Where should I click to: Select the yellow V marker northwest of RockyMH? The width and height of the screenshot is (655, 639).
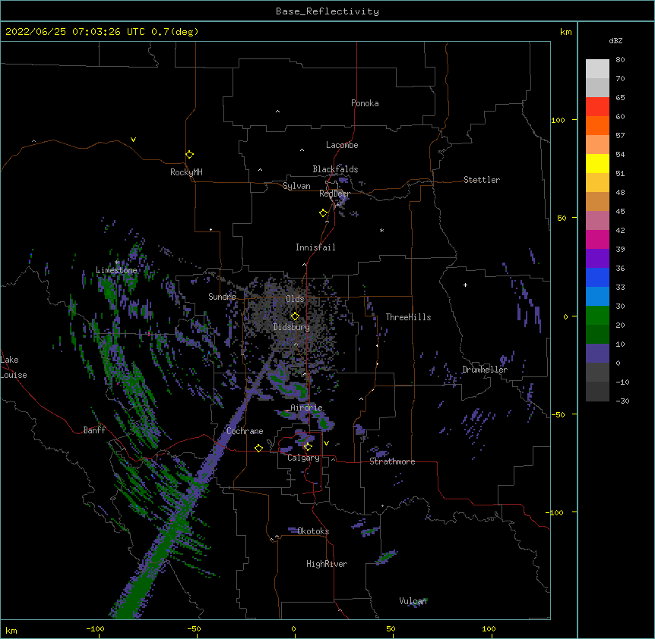click(133, 140)
